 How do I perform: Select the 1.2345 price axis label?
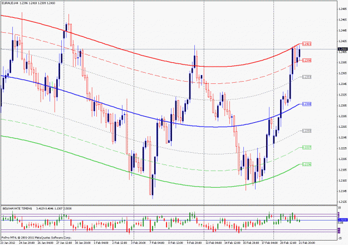pos(343,84)
